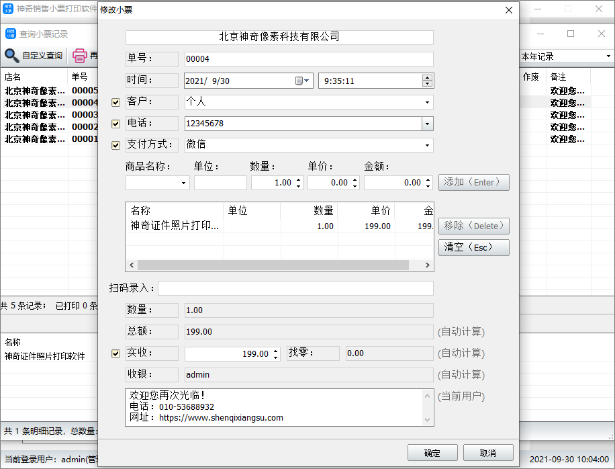Open the 商品名称 dropdown list
Screen dimensions: 615x469
(183, 183)
